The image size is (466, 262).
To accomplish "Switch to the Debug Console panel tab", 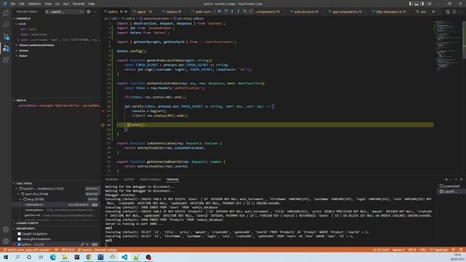I will 150,180.
